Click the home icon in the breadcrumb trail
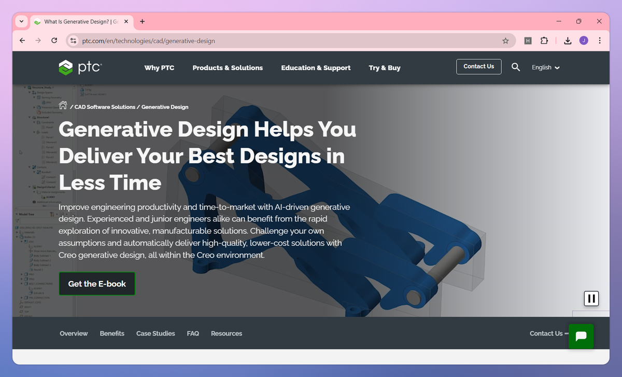622x377 pixels. point(63,105)
